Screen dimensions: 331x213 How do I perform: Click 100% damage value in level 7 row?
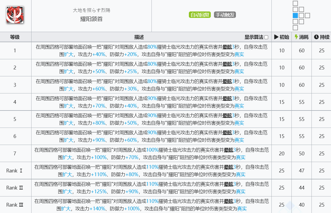click(x=152, y=150)
